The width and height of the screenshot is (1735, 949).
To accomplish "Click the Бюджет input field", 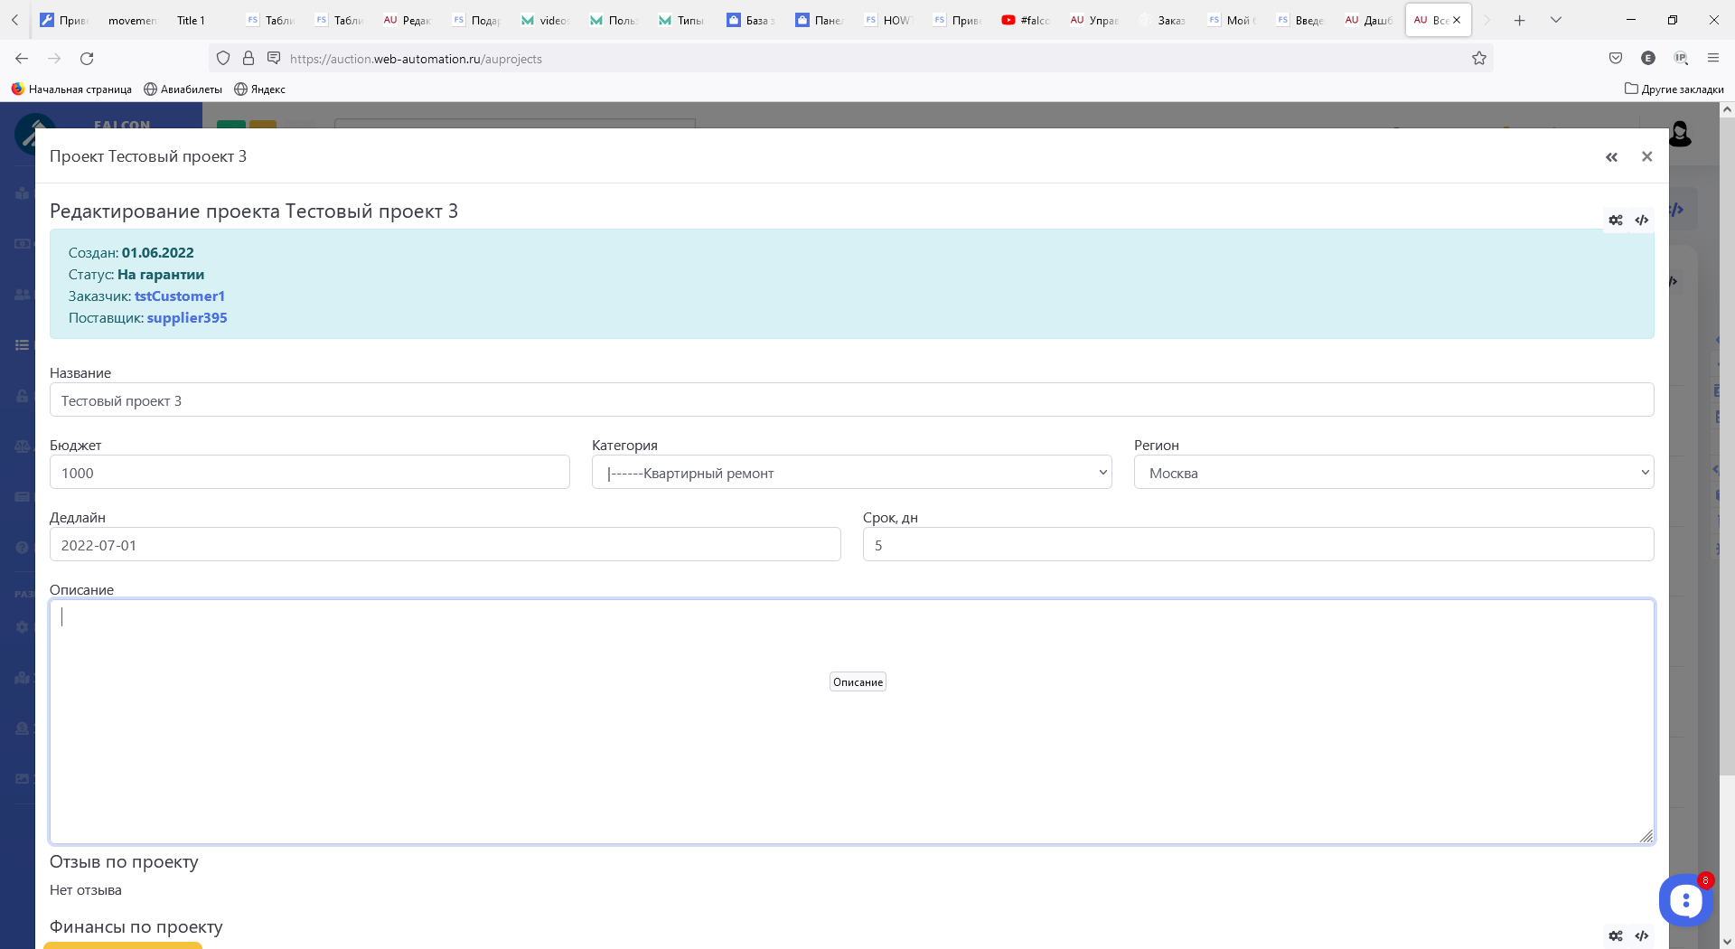I will 309,473.
